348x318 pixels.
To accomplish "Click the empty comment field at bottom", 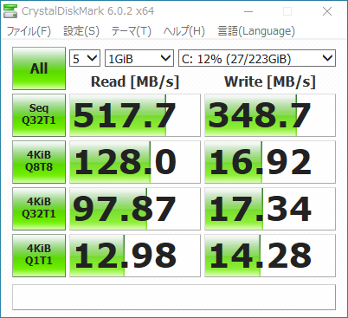I will [x=174, y=297].
